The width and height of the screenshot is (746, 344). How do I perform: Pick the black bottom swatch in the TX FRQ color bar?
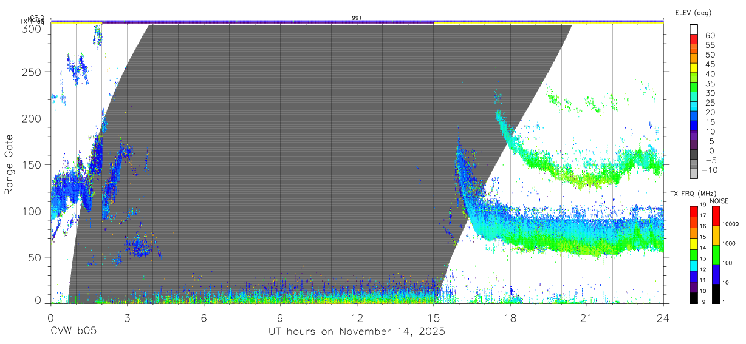pyautogui.click(x=693, y=297)
